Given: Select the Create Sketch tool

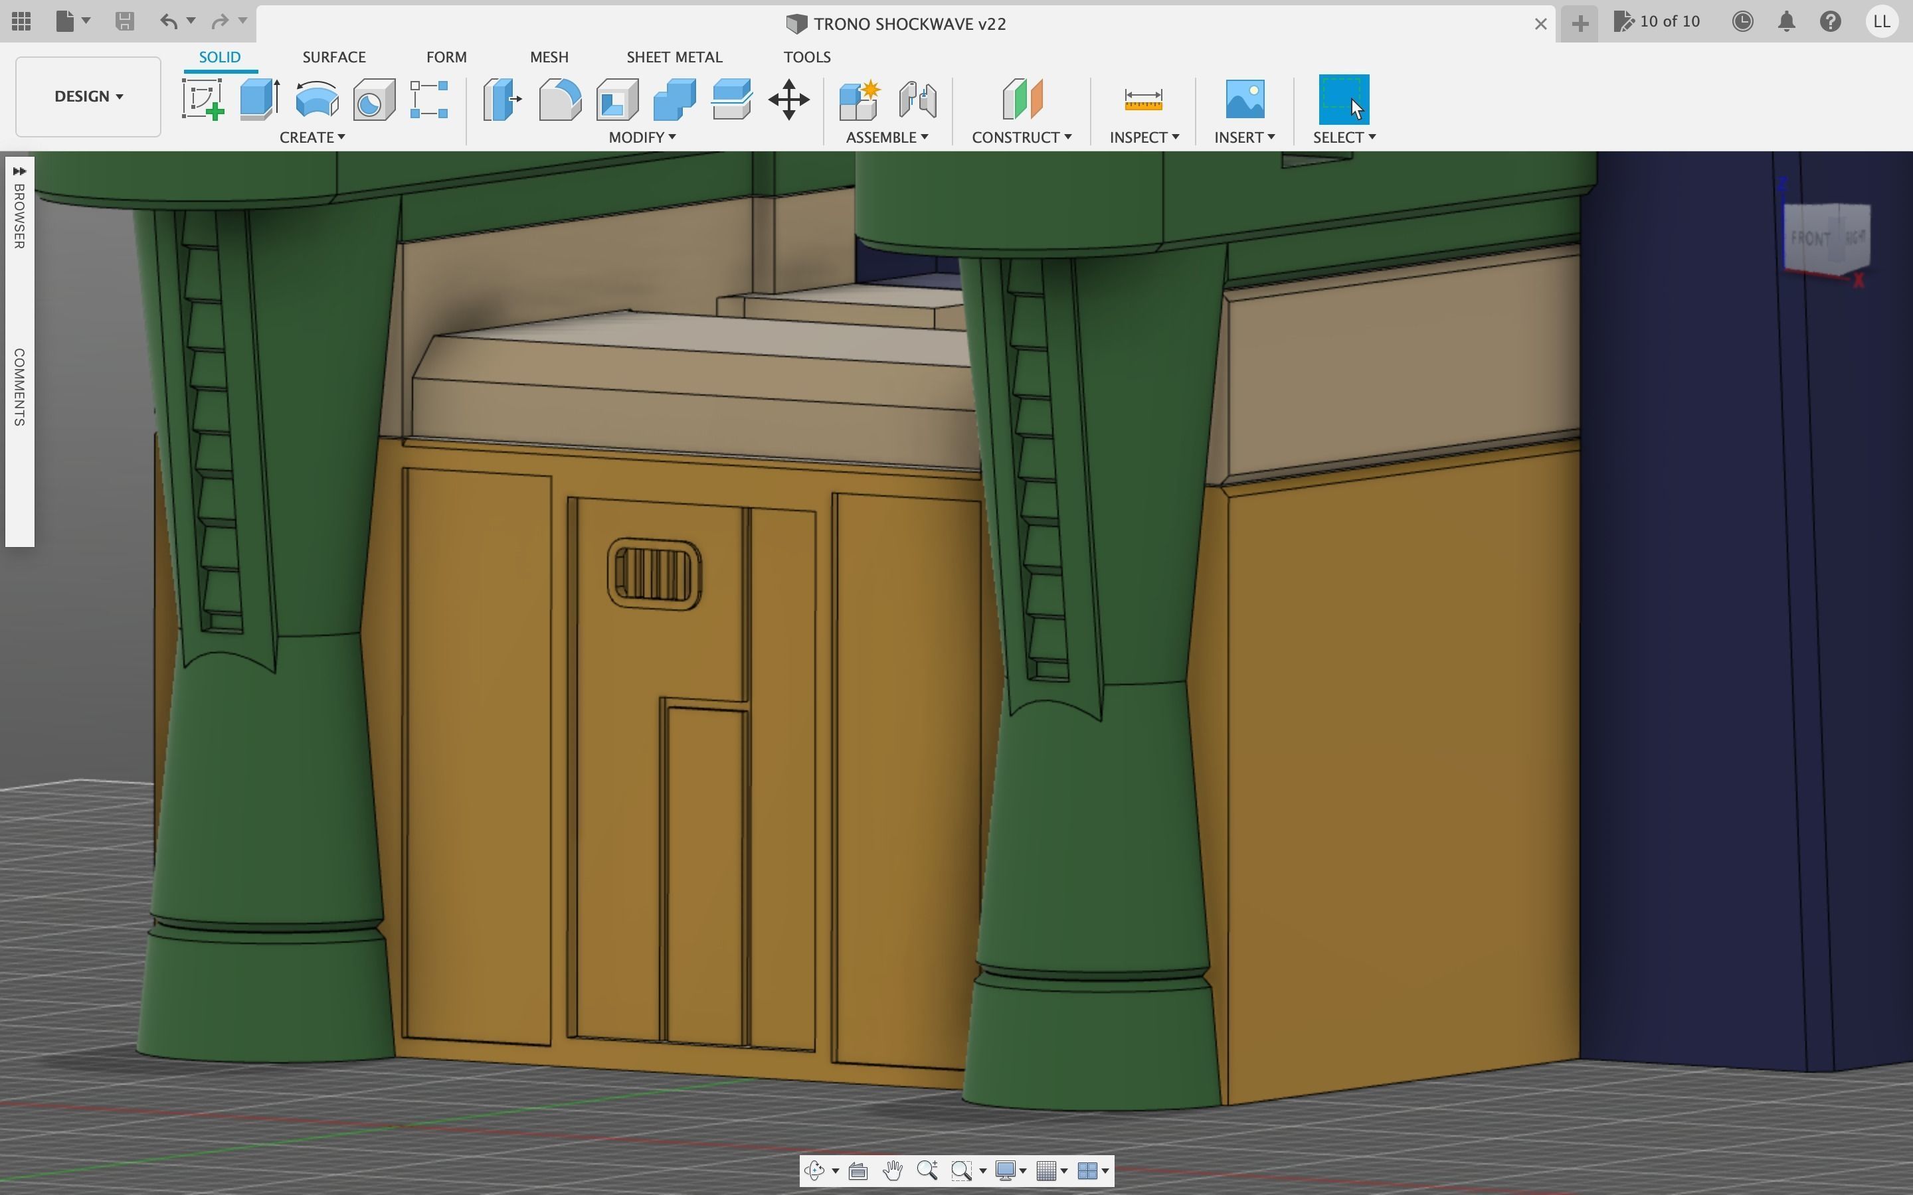Looking at the screenshot, I should (x=203, y=100).
